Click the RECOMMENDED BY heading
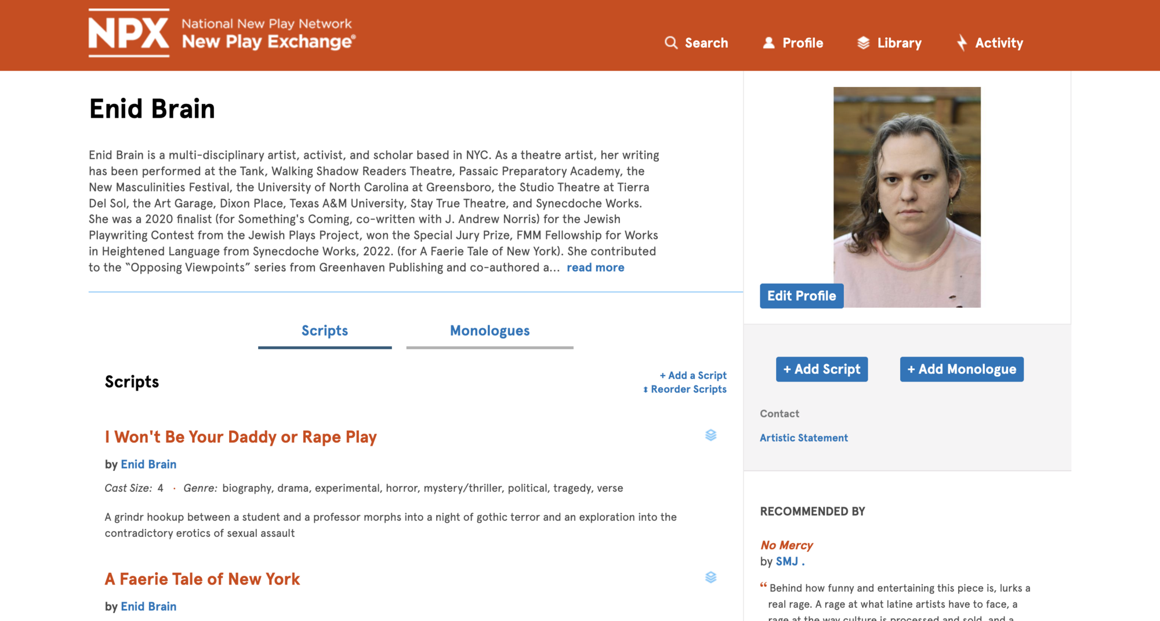Image resolution: width=1160 pixels, height=621 pixels. click(813, 511)
